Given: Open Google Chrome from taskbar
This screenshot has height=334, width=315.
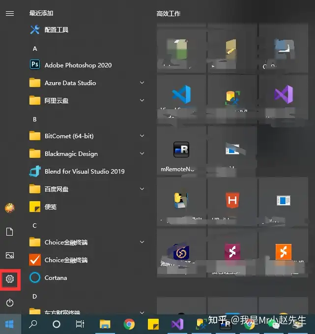Looking at the screenshot, I should [129, 324].
